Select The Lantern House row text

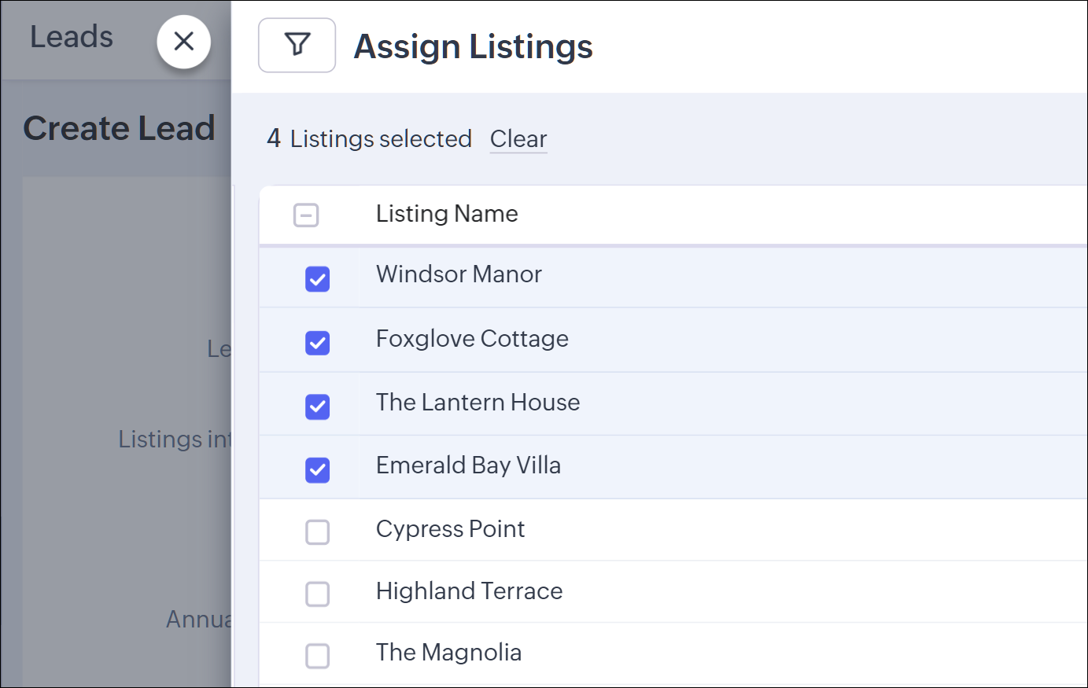478,403
